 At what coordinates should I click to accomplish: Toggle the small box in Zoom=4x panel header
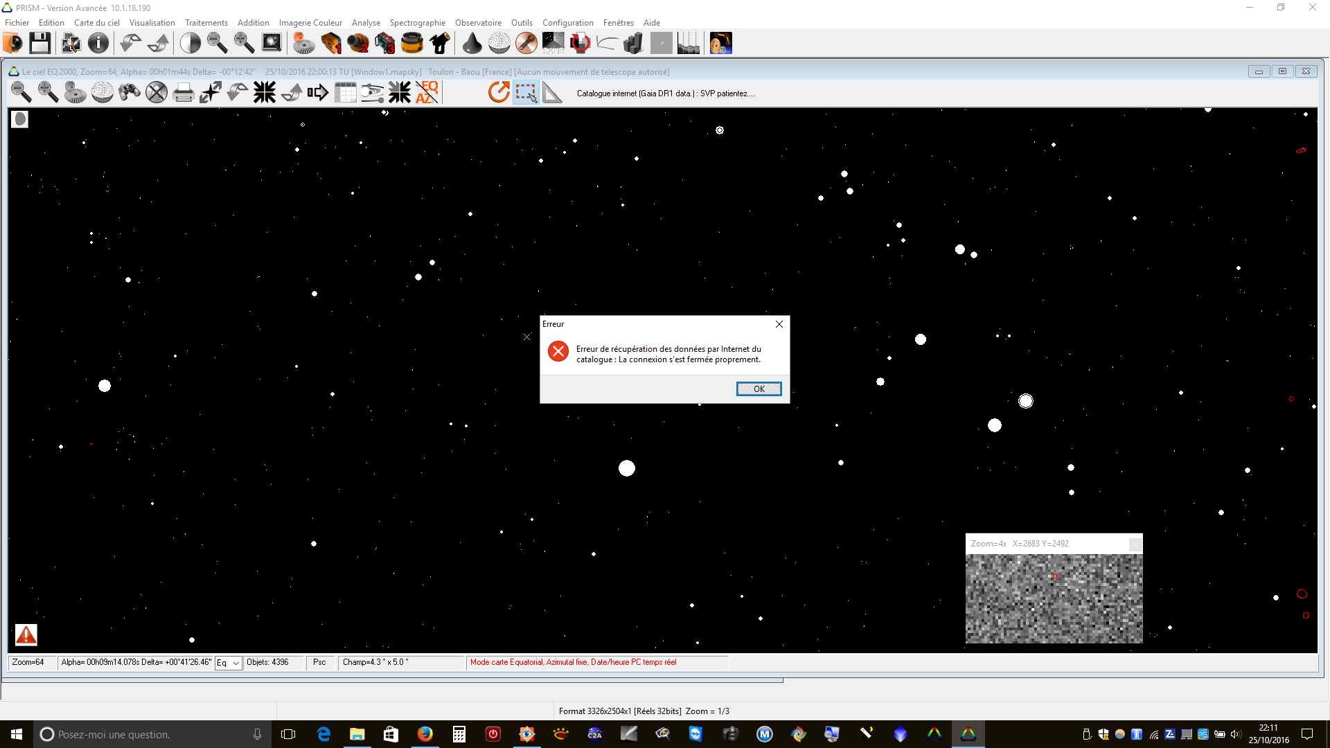(1135, 544)
